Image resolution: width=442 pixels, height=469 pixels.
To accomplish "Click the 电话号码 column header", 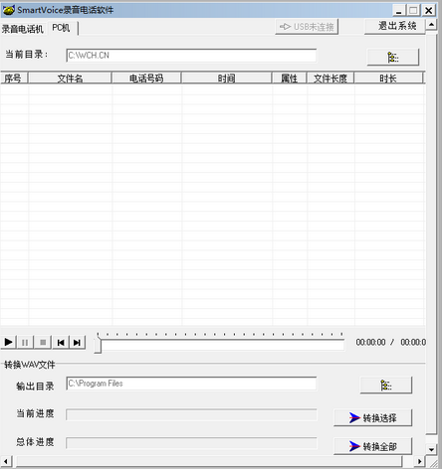I will (146, 78).
